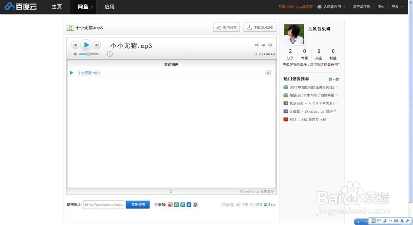
Task: Click the image icon beside 100个 item
Action: click(286, 87)
